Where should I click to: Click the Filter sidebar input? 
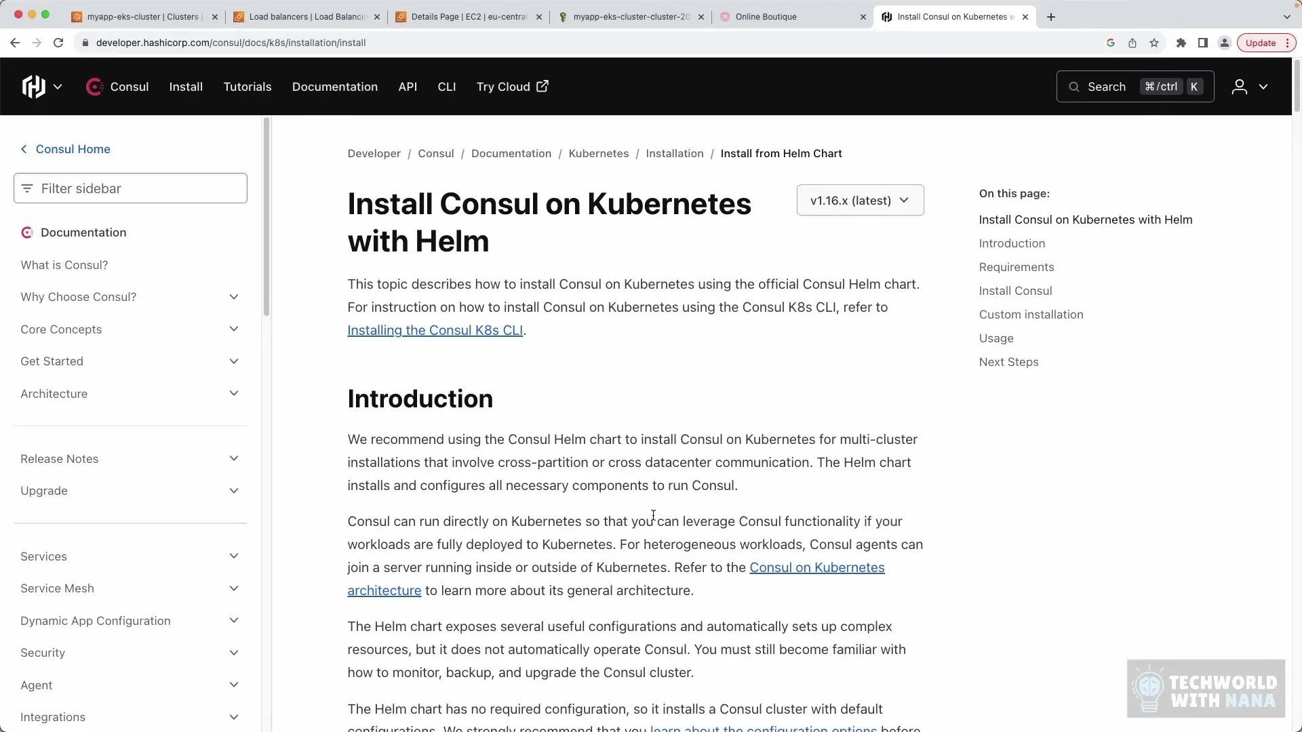click(130, 188)
